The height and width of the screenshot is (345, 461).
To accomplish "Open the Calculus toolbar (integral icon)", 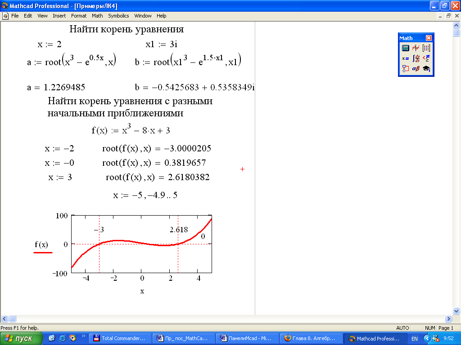I will coord(416,58).
